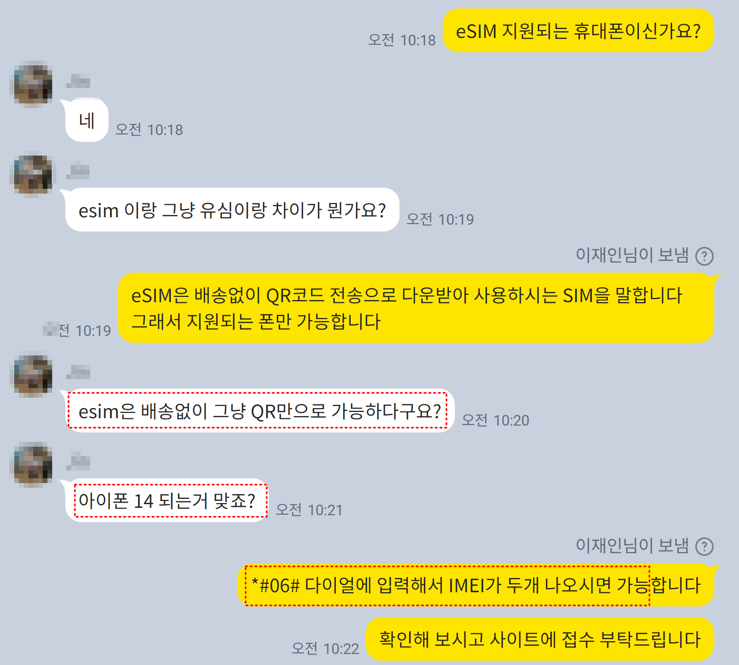Open profile picture above the 네 message
The height and width of the screenshot is (665, 739).
(32, 84)
